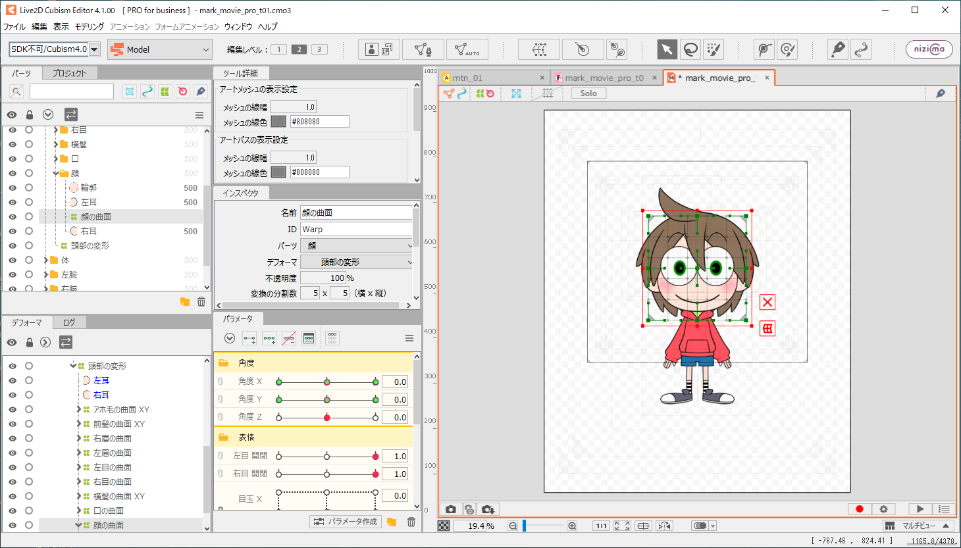Click the 角度 X parameter slider
This screenshot has width=961, height=548.
point(326,382)
